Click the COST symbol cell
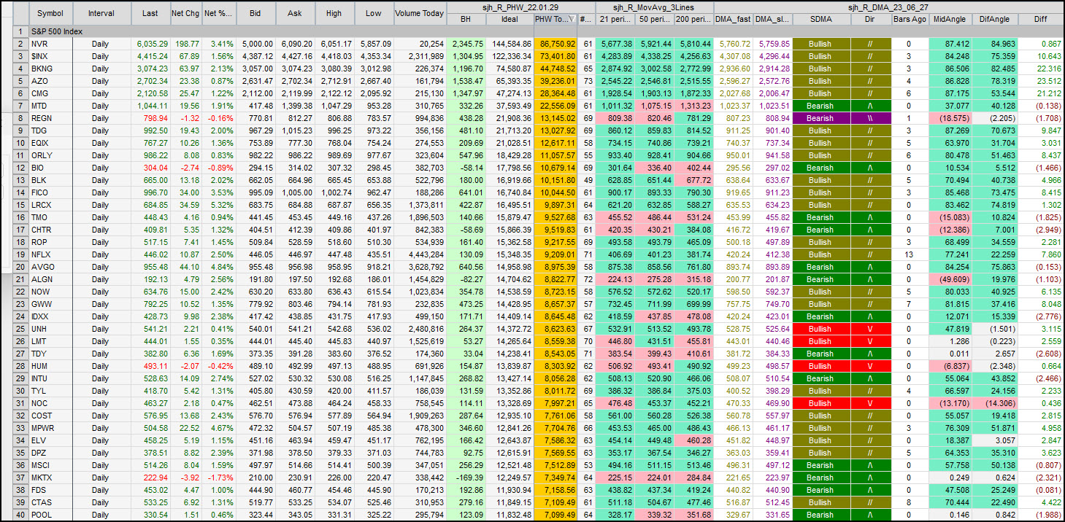Screen dimensions: 1065x522 tap(50, 416)
